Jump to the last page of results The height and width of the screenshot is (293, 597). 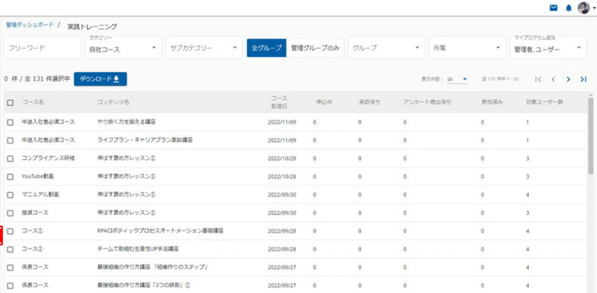pyautogui.click(x=583, y=79)
